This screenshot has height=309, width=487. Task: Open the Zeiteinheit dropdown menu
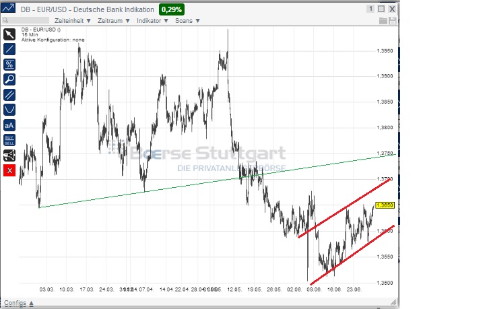point(73,21)
